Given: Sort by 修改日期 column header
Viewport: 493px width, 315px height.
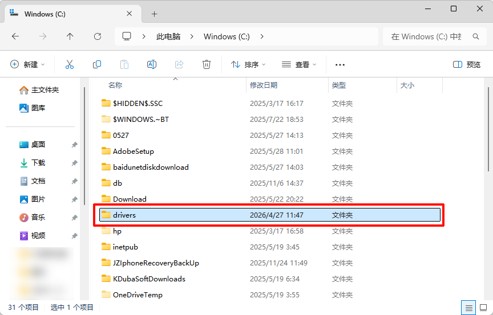Looking at the screenshot, I should pos(264,85).
